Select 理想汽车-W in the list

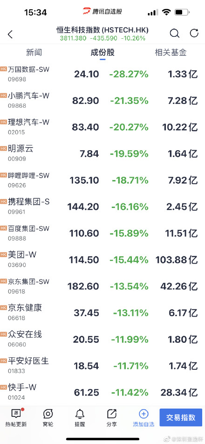tap(102, 127)
